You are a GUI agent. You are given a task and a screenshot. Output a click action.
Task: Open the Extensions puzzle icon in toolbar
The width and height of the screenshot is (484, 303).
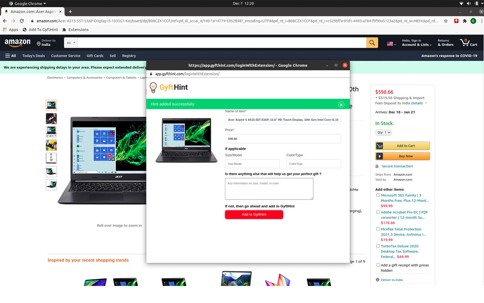(465, 21)
